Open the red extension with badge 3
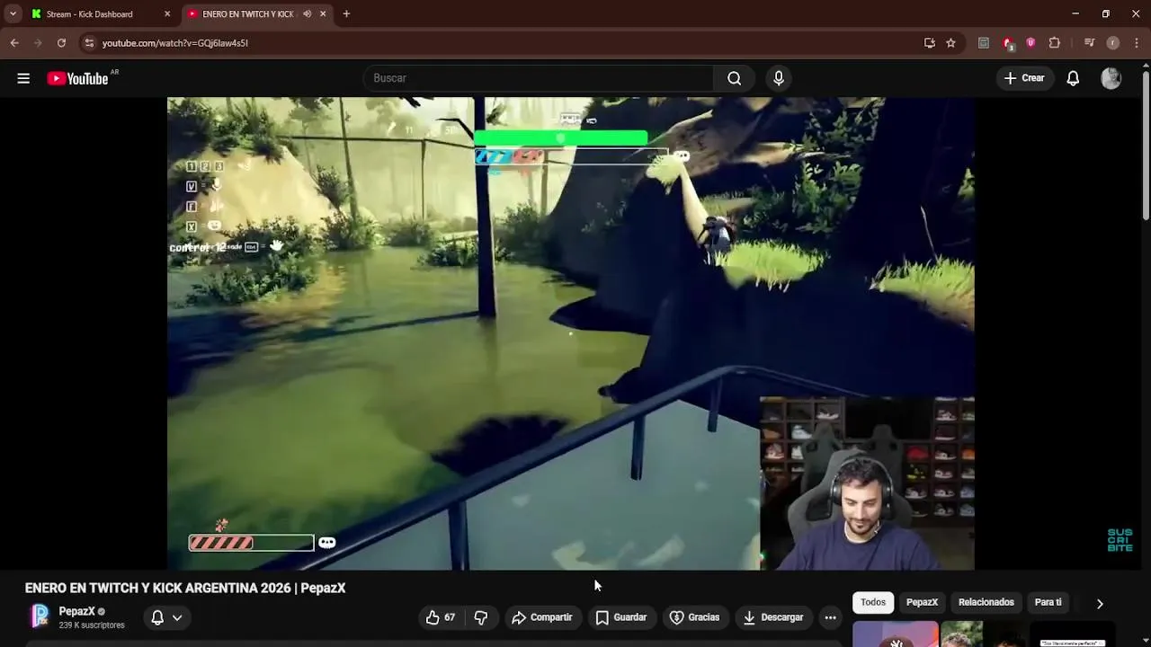 tap(1008, 43)
